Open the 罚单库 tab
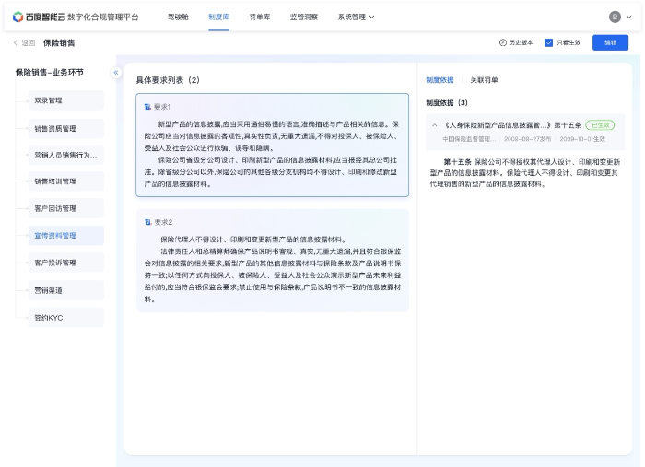Screen dimensions: 645x467 [260, 17]
